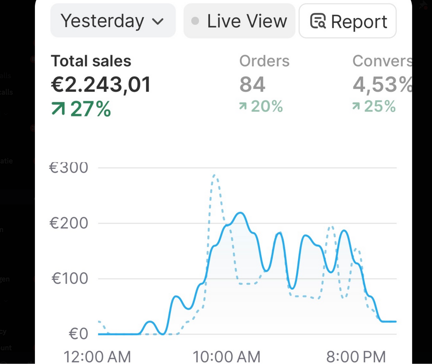Screen dimensions: 432x364
Task: Switch to the Conversion rate metric
Action: click(x=382, y=61)
